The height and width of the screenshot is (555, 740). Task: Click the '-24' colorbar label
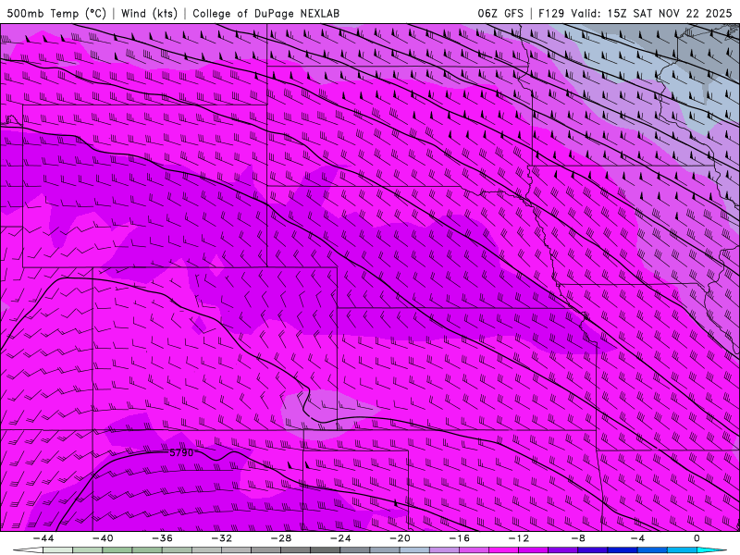click(x=340, y=538)
